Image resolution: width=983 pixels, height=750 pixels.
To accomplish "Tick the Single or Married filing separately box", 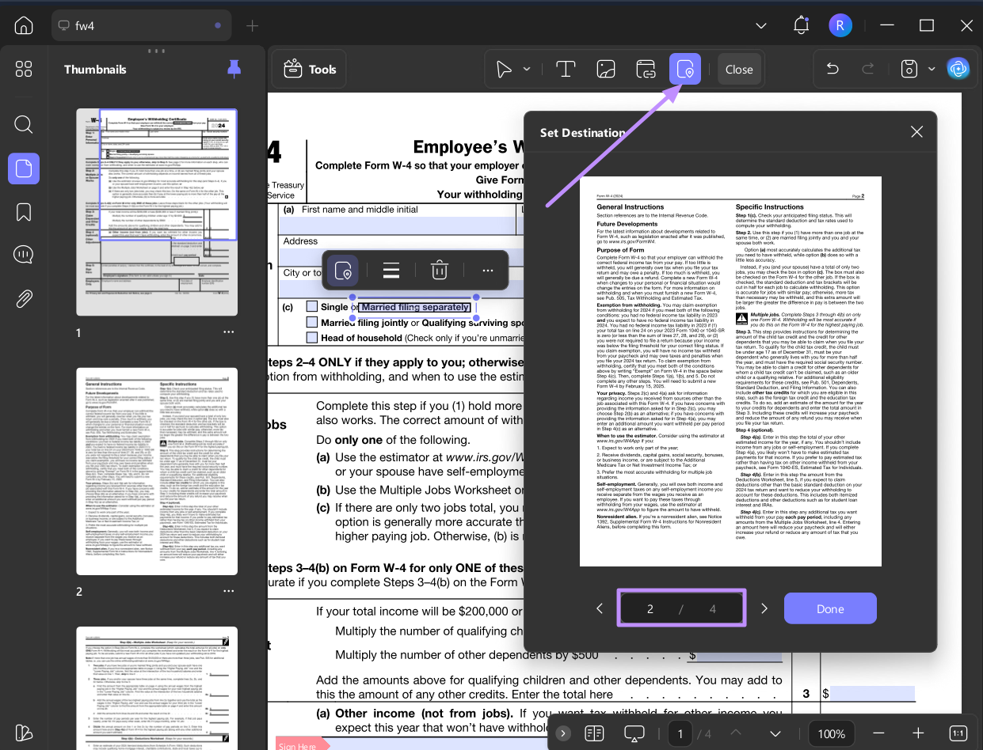I will click(312, 306).
